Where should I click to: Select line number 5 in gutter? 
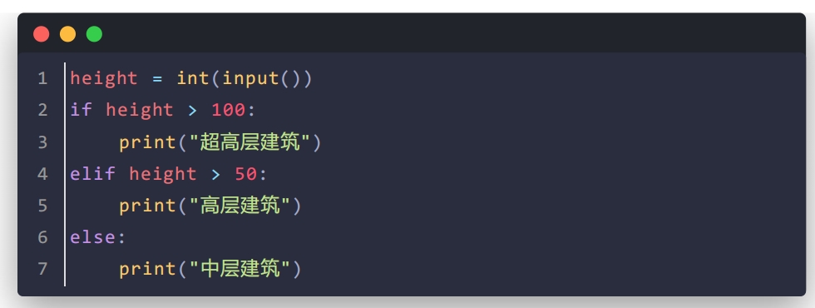point(42,206)
